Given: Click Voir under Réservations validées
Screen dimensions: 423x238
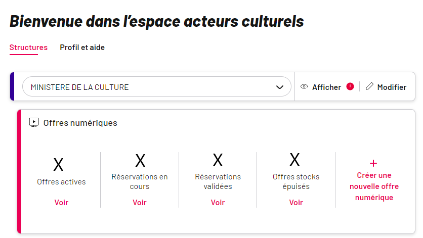Looking at the screenshot, I should click(x=218, y=203).
